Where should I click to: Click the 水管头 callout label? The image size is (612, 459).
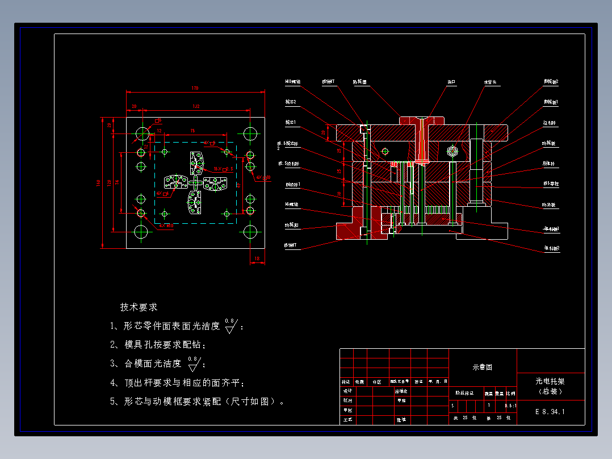(x=491, y=82)
